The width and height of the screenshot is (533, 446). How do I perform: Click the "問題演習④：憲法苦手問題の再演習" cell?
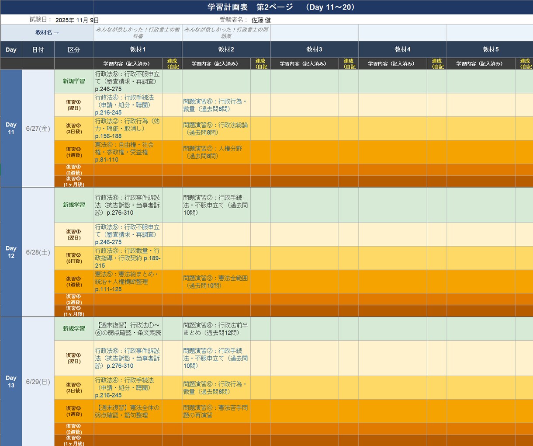[217, 411]
